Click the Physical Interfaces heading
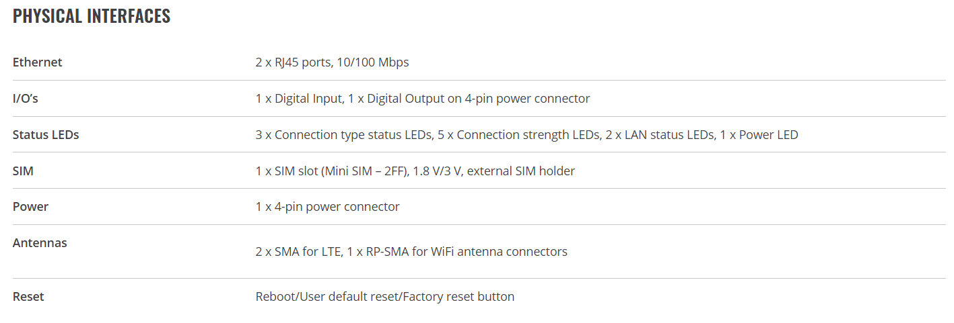Image resolution: width=954 pixels, height=323 pixels. [92, 16]
